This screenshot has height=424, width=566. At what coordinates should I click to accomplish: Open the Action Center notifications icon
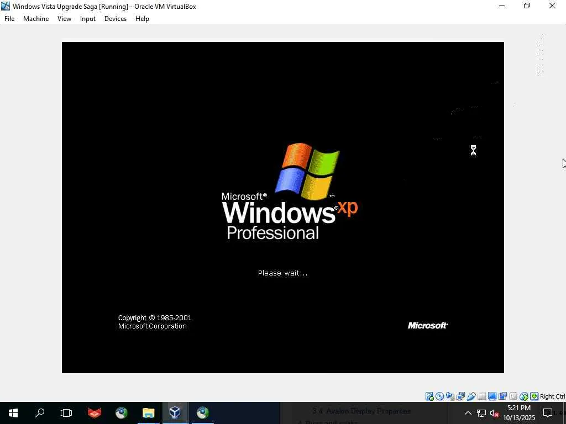click(548, 413)
